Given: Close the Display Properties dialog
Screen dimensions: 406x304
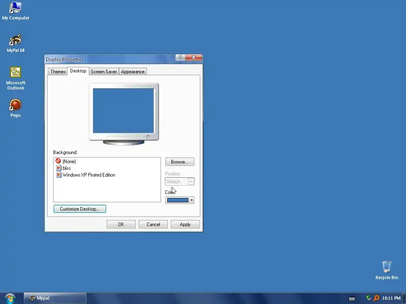Looking at the screenshot, I should pos(193,57).
